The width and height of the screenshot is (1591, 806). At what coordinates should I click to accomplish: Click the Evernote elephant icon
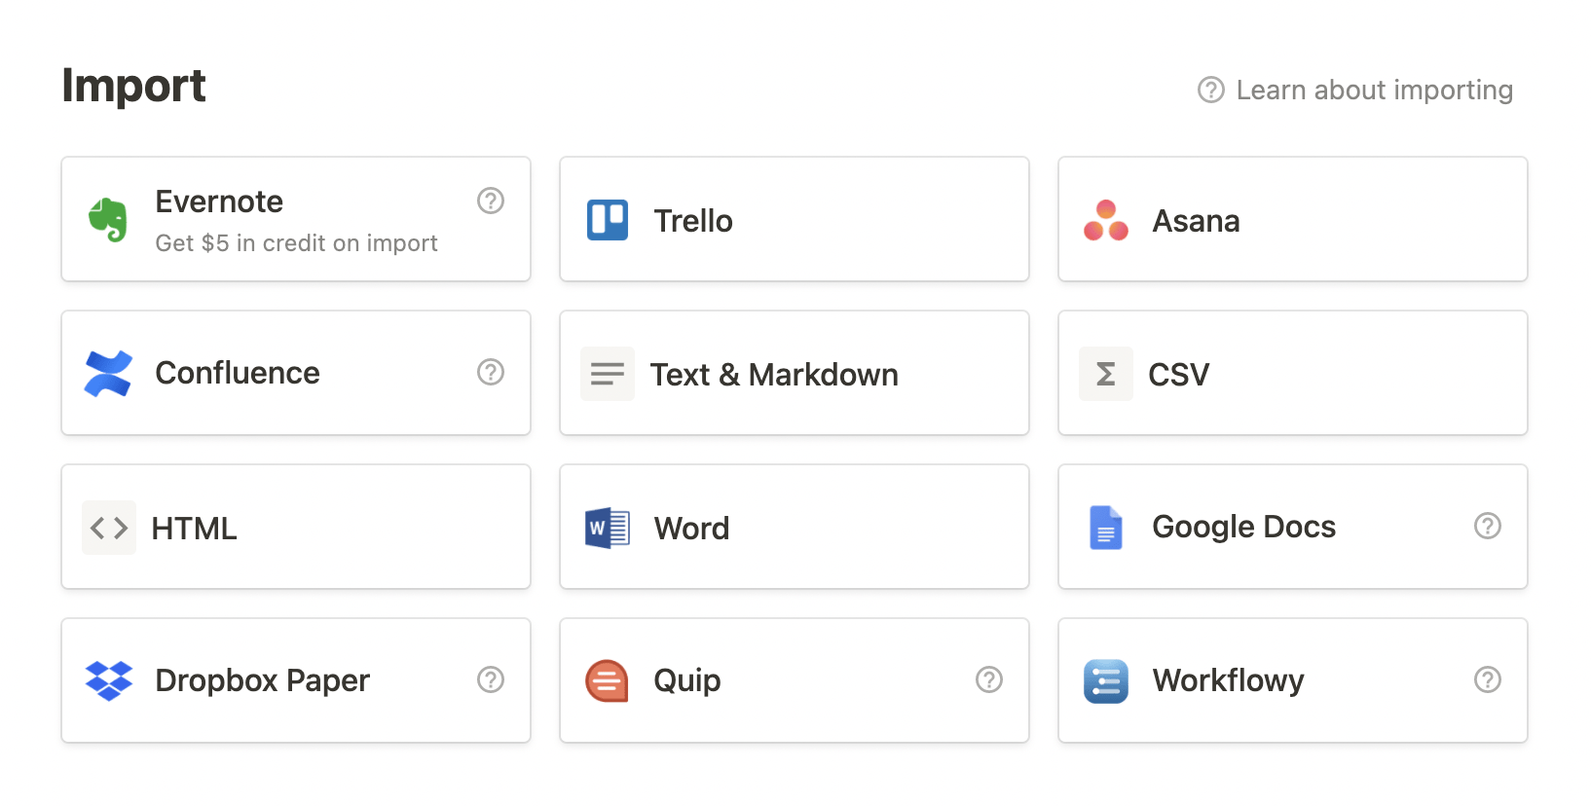click(108, 220)
